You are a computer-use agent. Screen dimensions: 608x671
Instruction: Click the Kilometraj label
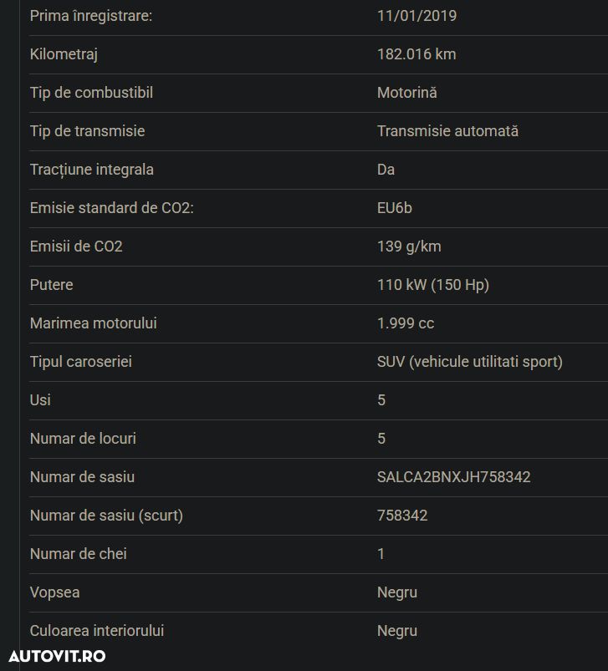64,54
